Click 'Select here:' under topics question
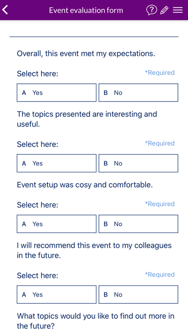 [37, 144]
